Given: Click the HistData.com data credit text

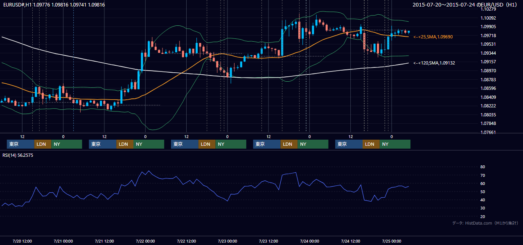Looking at the screenshot, I should click(x=485, y=223).
